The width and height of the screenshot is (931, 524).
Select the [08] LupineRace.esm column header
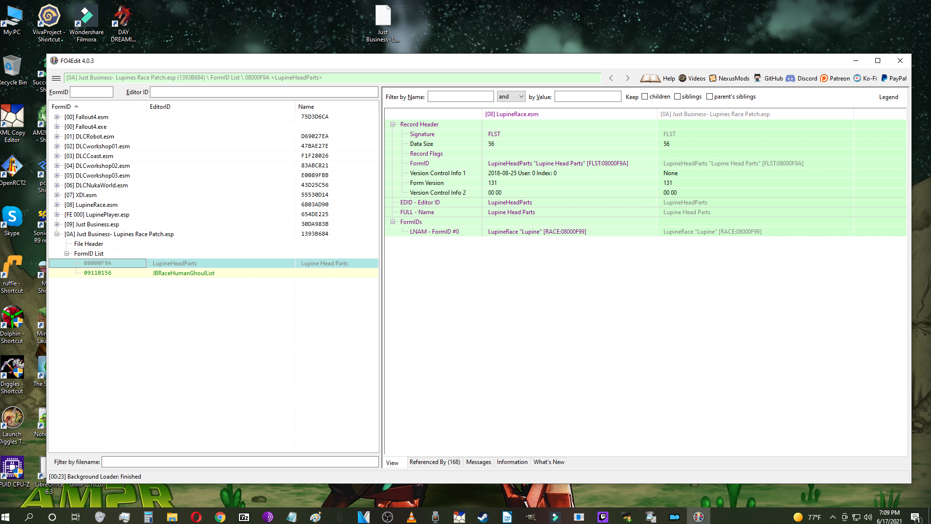coord(569,114)
